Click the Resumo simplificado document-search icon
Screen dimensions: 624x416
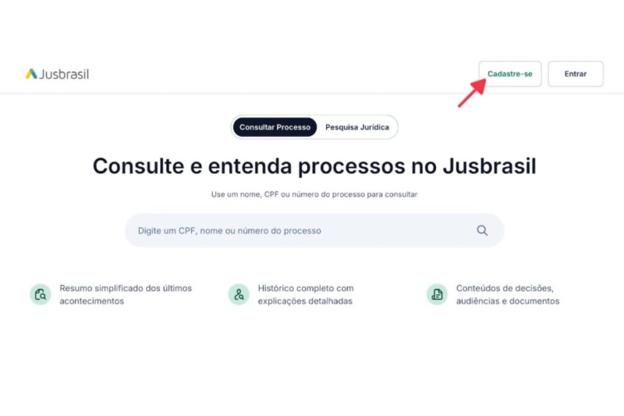pyautogui.click(x=41, y=294)
